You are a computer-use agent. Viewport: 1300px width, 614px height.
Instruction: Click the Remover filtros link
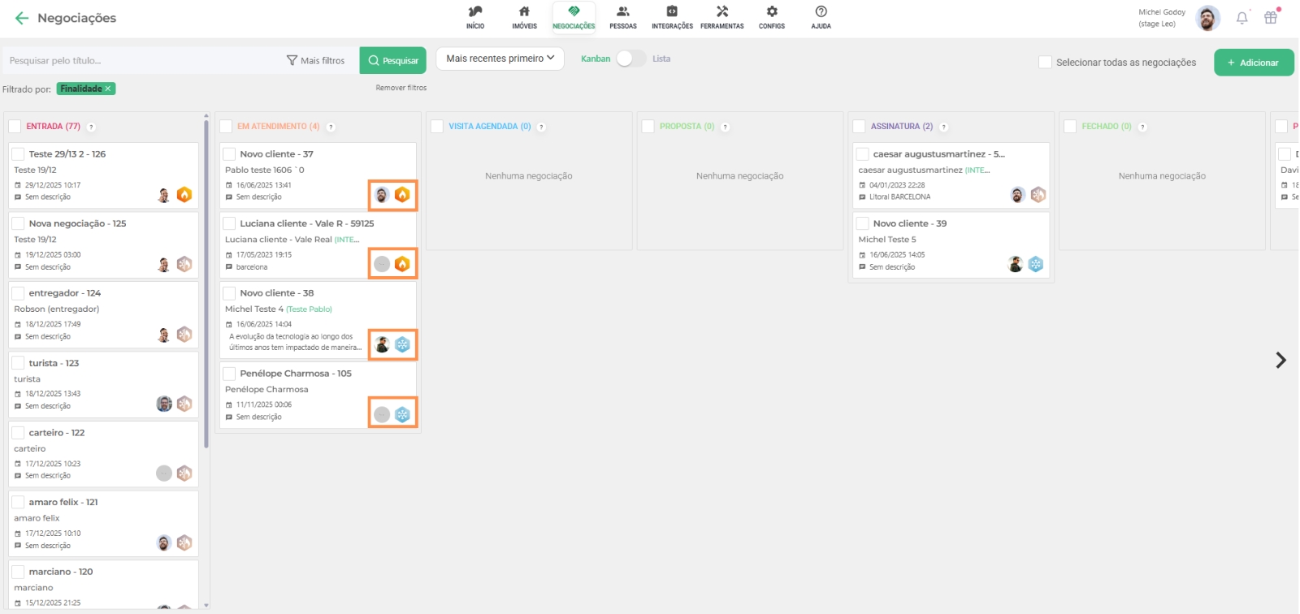(x=401, y=88)
